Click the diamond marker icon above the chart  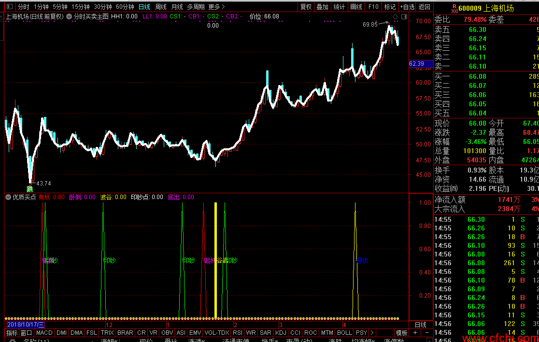[395, 16]
